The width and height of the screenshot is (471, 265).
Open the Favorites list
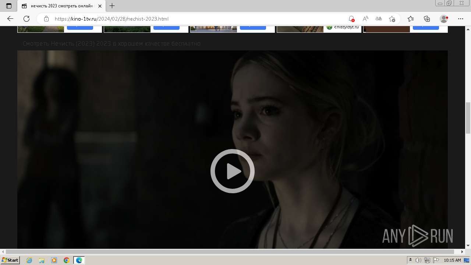(411, 19)
